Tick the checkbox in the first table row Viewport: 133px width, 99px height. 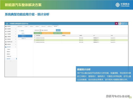point(35,38)
